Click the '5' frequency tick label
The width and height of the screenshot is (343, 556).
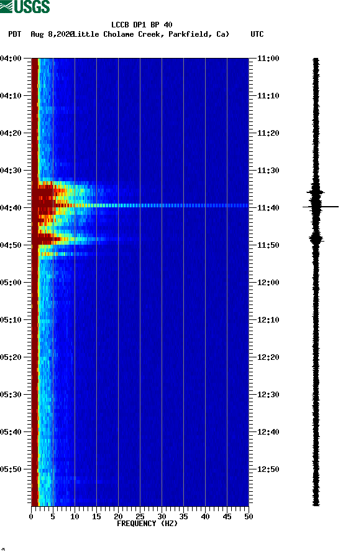[53, 517]
